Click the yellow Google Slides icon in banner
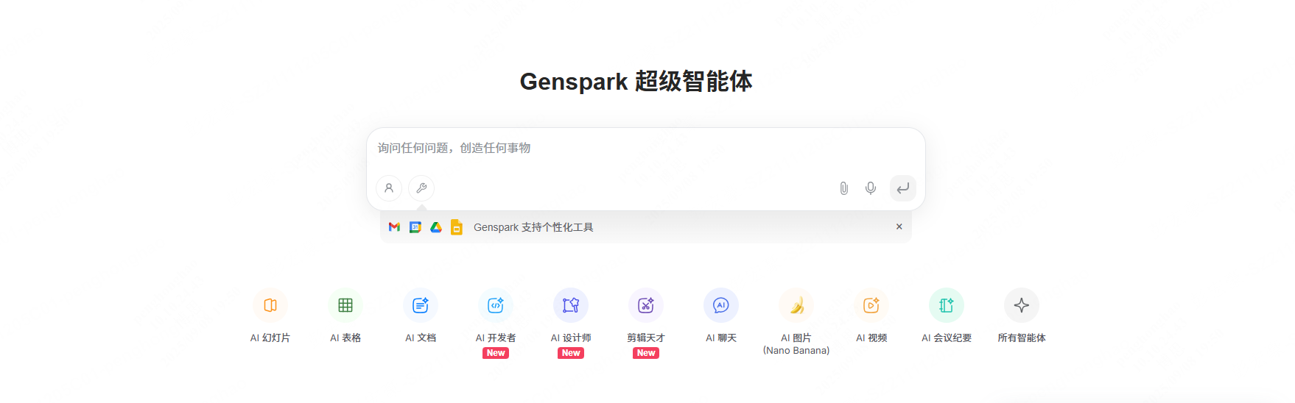 (457, 227)
